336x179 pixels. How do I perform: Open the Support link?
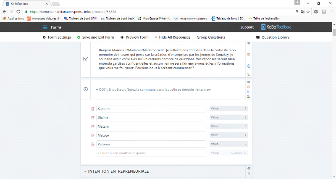(247, 27)
